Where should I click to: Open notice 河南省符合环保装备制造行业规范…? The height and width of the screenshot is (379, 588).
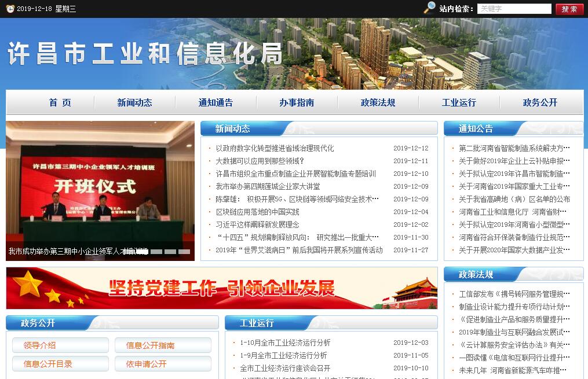514,237
